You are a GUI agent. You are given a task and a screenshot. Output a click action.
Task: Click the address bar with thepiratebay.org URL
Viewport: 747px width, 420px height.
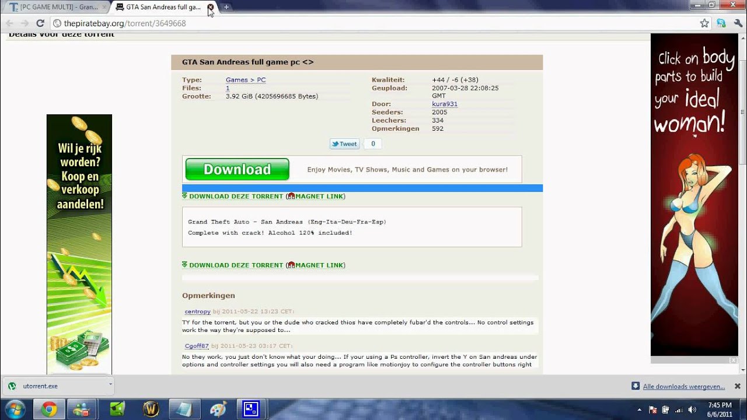(x=373, y=23)
